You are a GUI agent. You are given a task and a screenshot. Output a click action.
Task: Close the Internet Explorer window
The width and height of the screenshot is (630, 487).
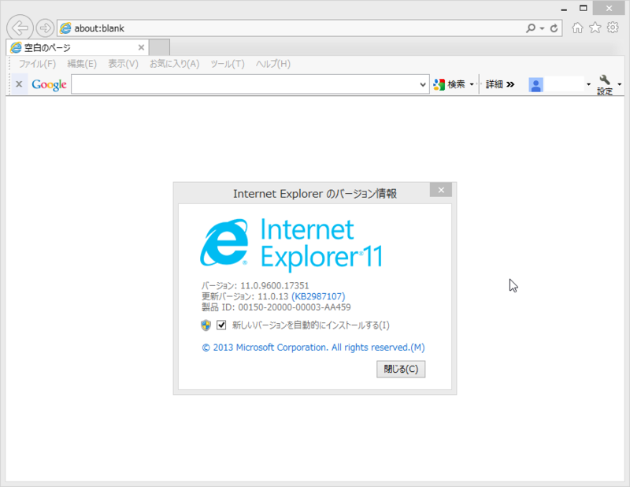609,9
